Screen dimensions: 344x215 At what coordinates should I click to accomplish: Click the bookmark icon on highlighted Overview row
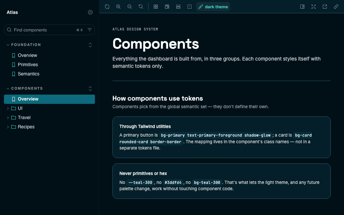[13, 99]
